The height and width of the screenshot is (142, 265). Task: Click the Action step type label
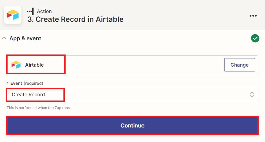click(44, 11)
